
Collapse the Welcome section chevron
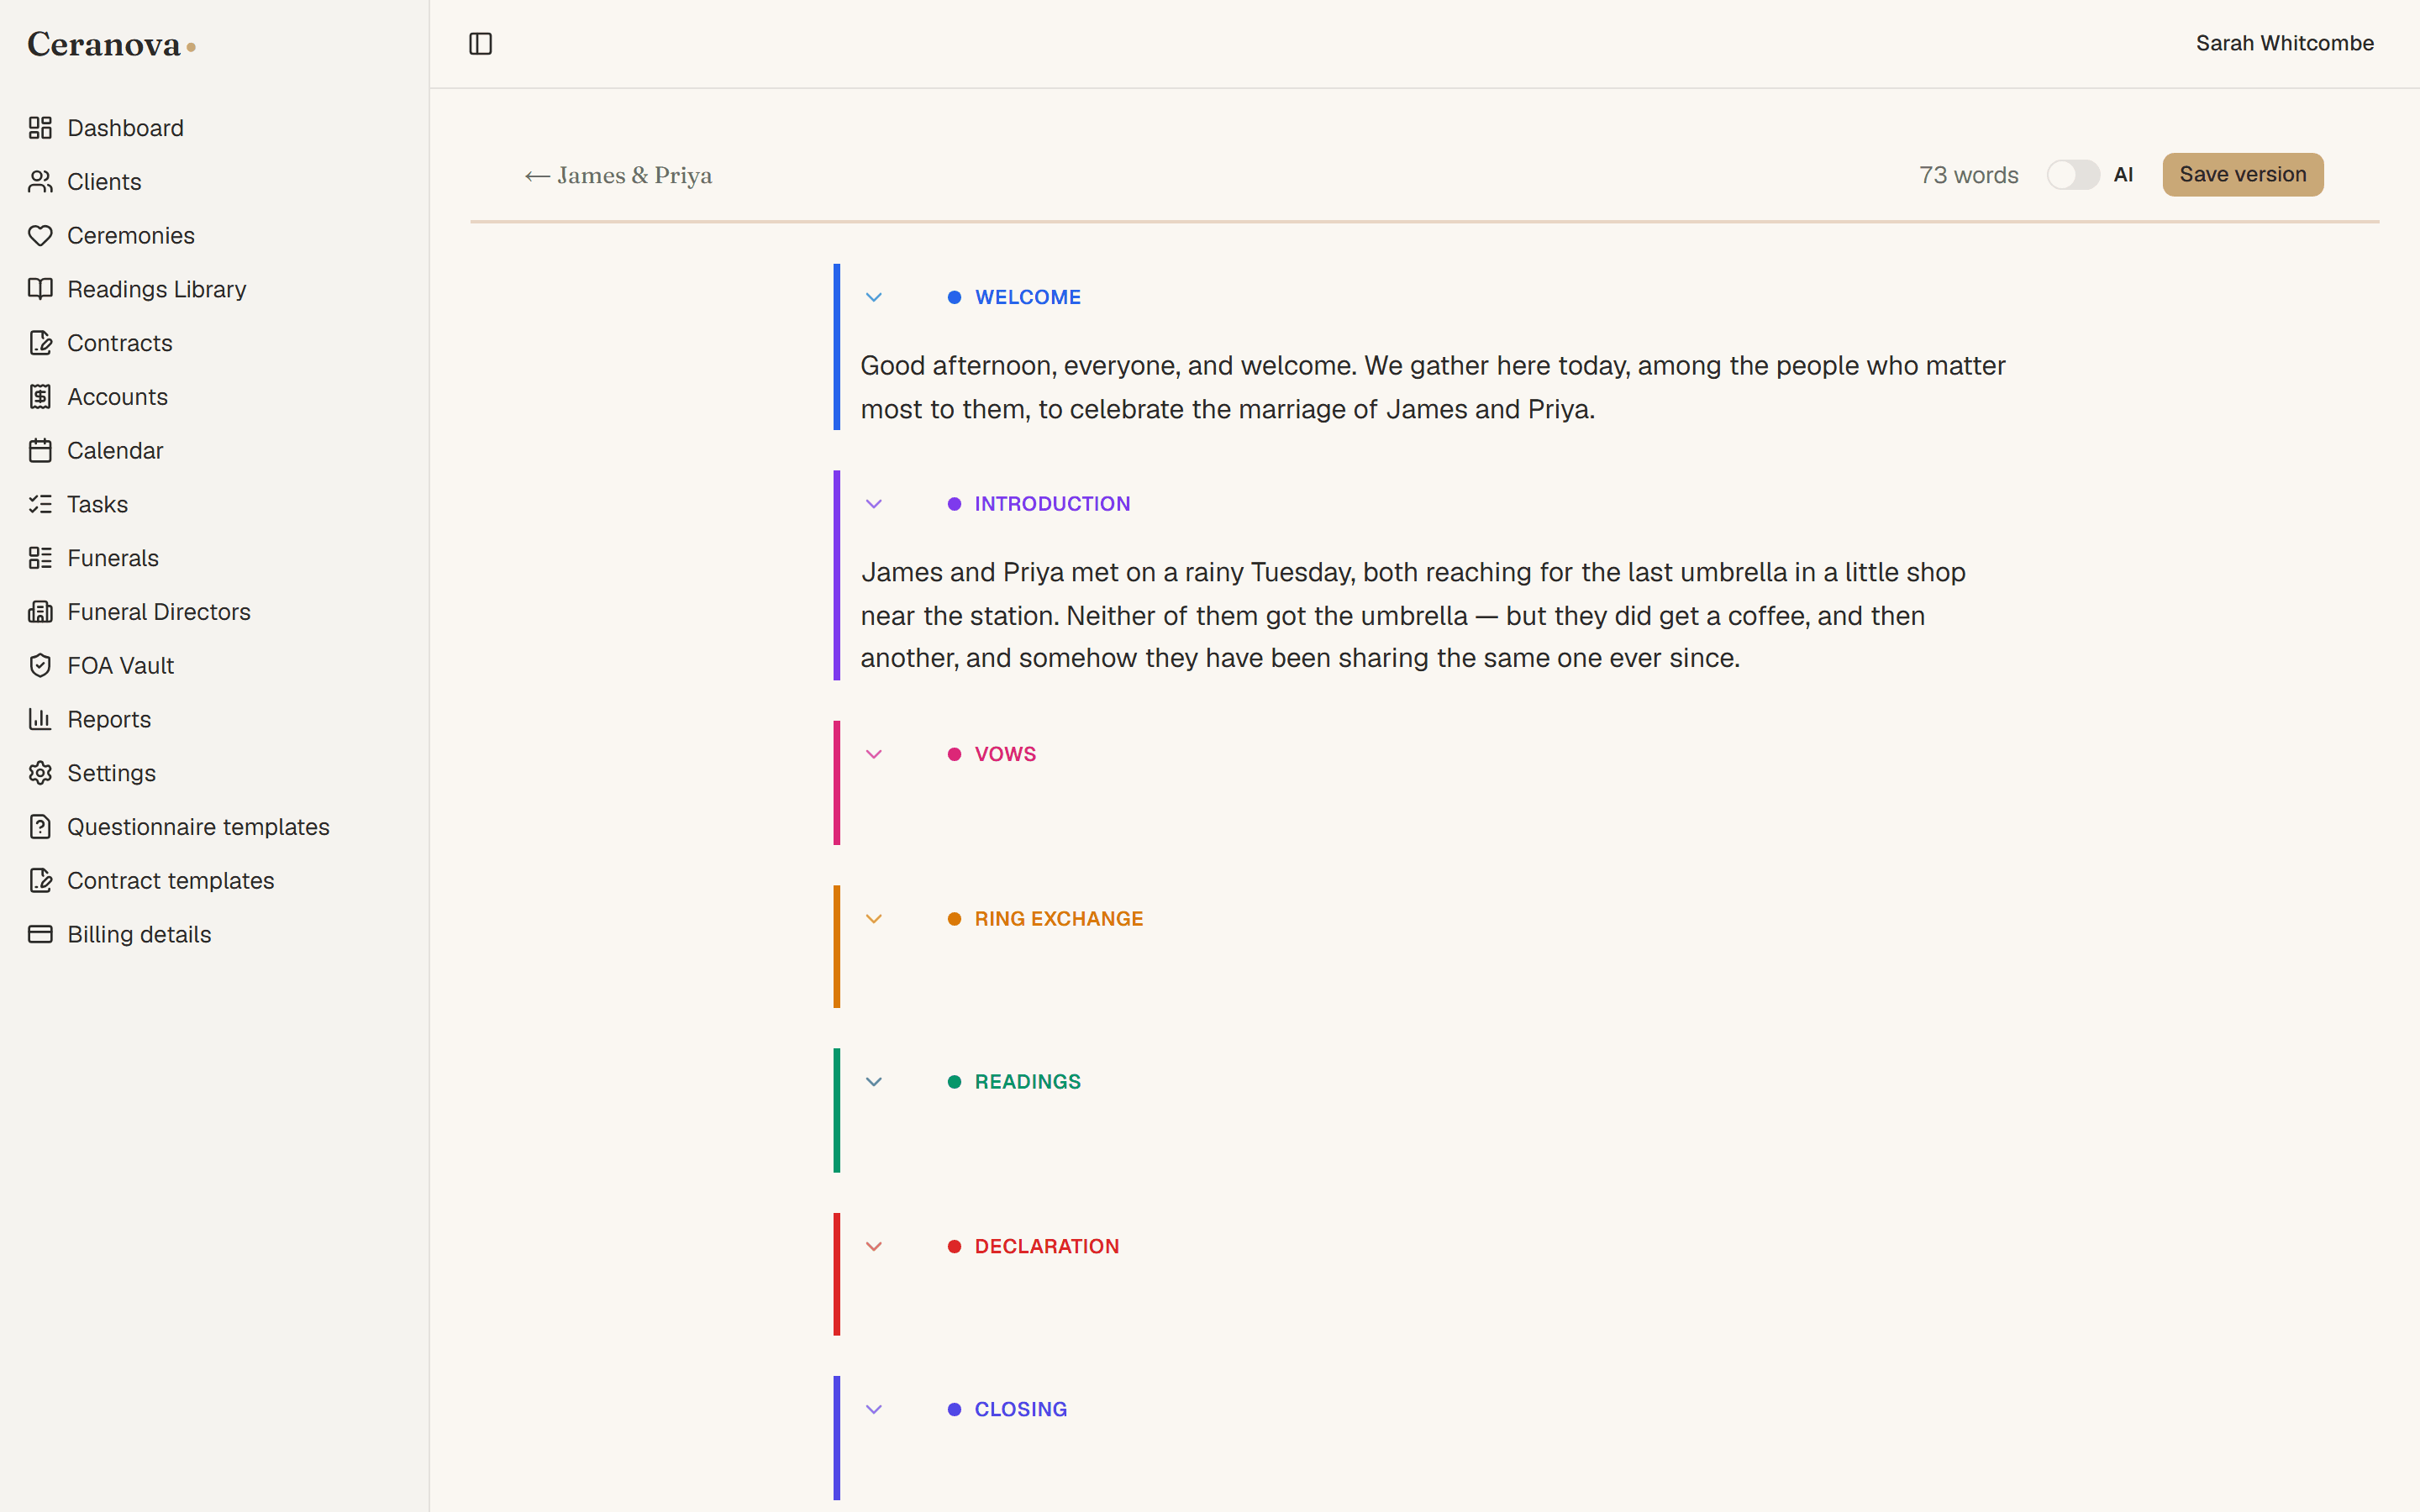874,298
